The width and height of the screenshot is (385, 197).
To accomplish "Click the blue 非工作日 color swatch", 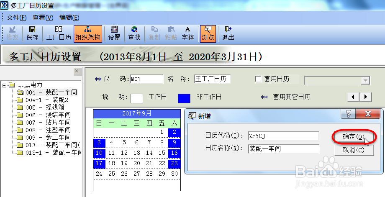I will click(184, 98).
